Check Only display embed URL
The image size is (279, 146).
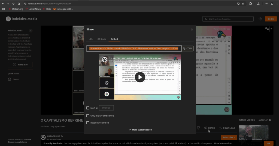pos(88,116)
